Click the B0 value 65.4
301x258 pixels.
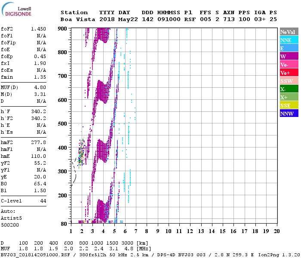pyautogui.click(x=40, y=184)
